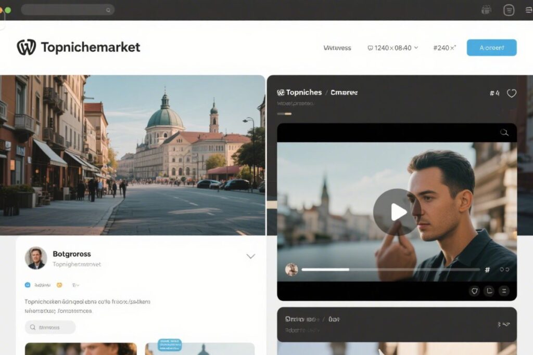Expand the chevron next to 1240×0840

(415, 47)
